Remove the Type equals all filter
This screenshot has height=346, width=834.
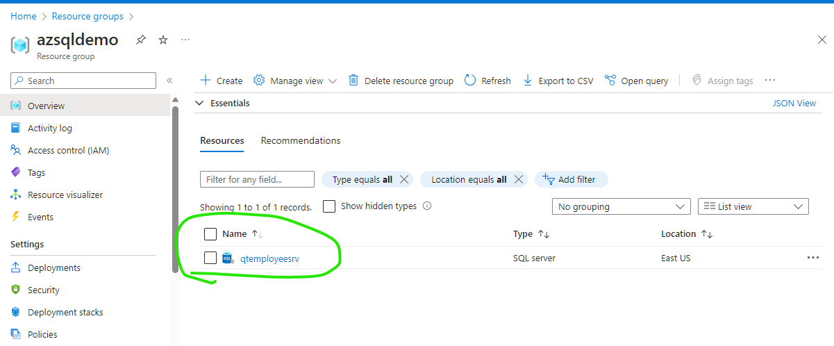(x=404, y=179)
